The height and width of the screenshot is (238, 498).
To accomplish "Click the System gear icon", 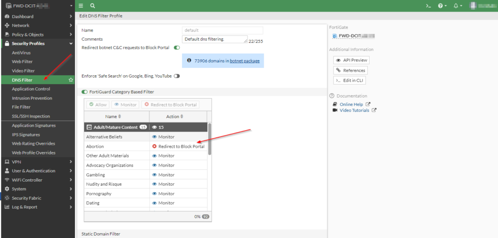I will click(x=7, y=189).
